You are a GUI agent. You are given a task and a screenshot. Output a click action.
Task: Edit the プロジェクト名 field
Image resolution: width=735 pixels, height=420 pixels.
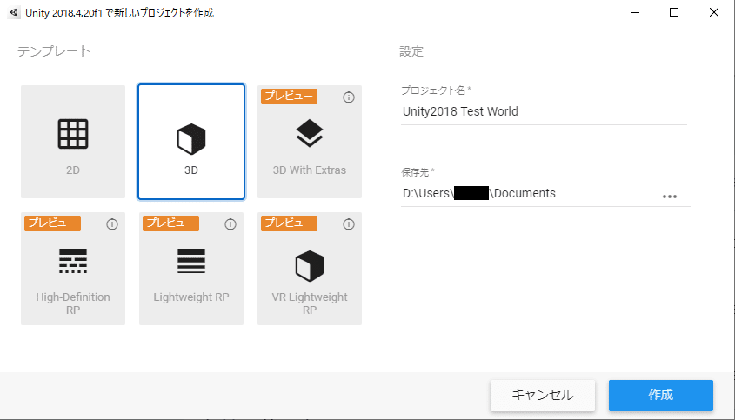tap(544, 111)
